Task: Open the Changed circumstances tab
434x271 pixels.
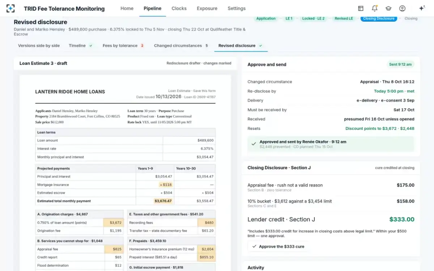Action: click(x=178, y=46)
